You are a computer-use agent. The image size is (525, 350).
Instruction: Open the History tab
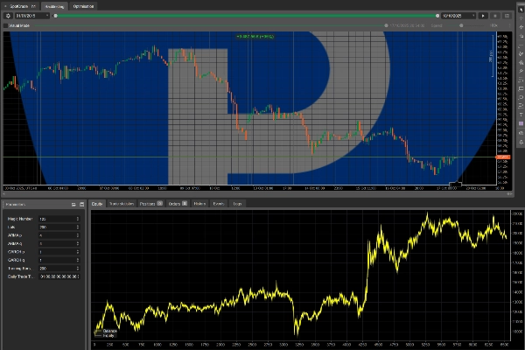coord(199,203)
